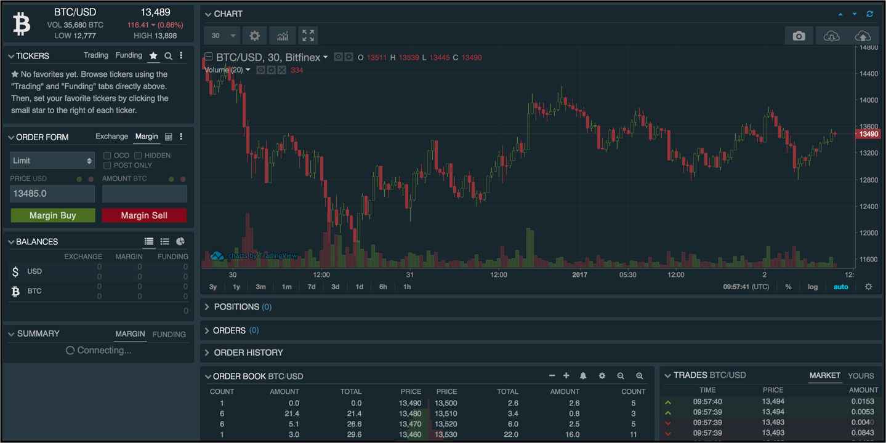The height and width of the screenshot is (443, 886).
Task: Expand the Order History section
Action: pyautogui.click(x=207, y=353)
